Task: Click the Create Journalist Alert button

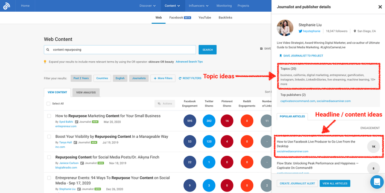Action: pyautogui.click(x=297, y=183)
